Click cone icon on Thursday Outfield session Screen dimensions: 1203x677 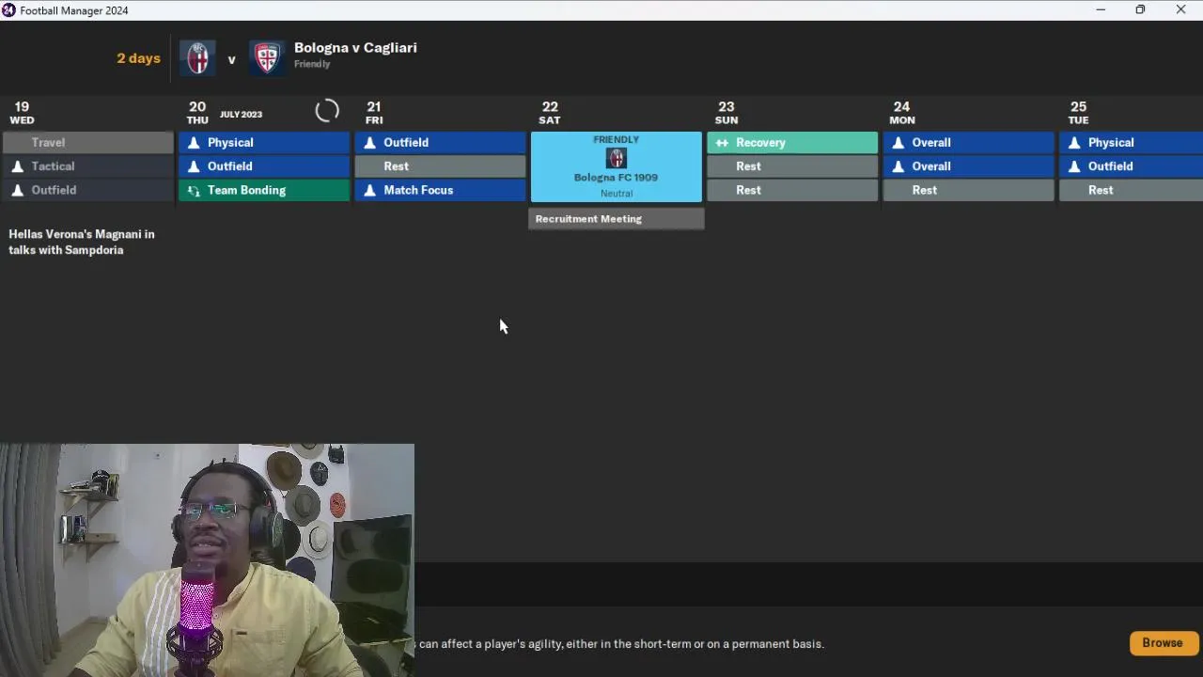coord(194,166)
